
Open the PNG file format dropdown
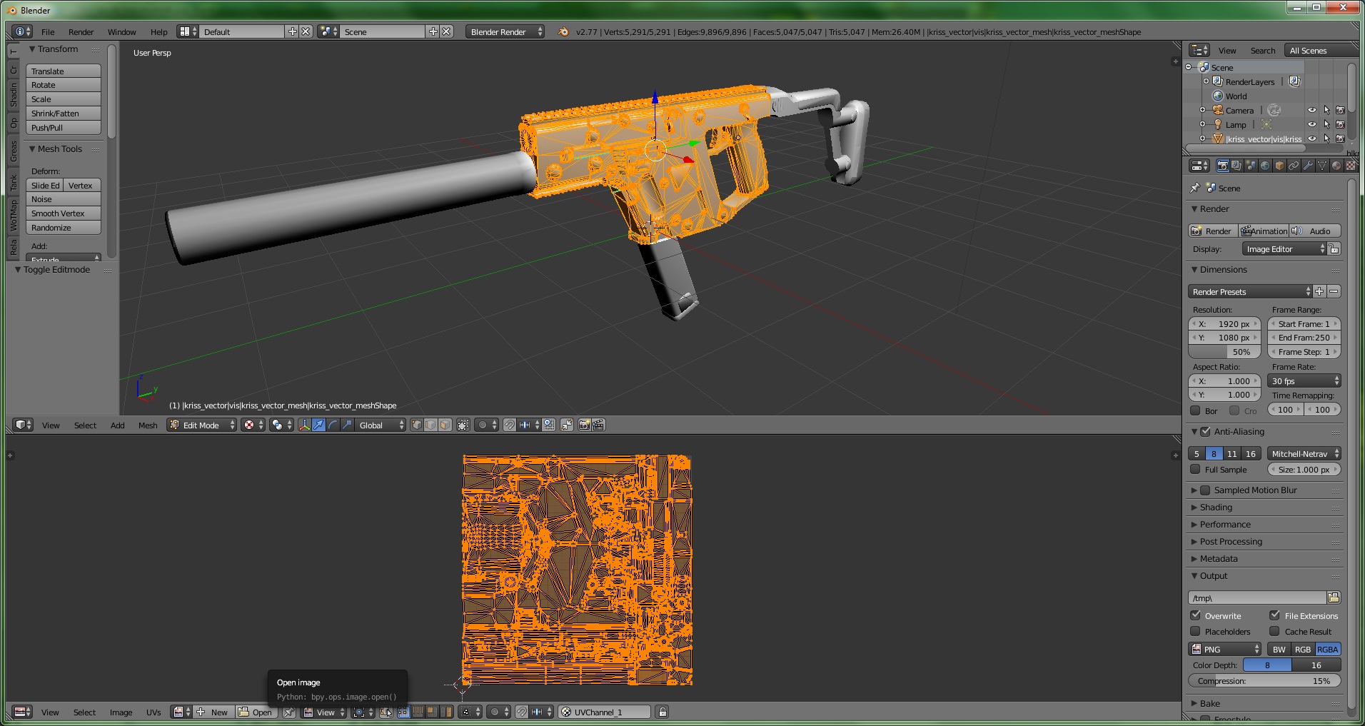click(1224, 650)
